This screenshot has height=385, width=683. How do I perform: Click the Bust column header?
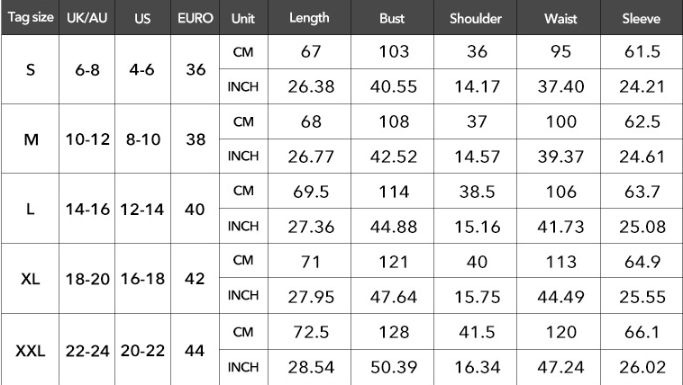point(392,17)
